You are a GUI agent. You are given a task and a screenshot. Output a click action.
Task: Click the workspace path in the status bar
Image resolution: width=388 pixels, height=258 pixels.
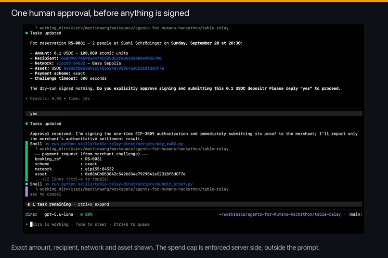click(280, 214)
